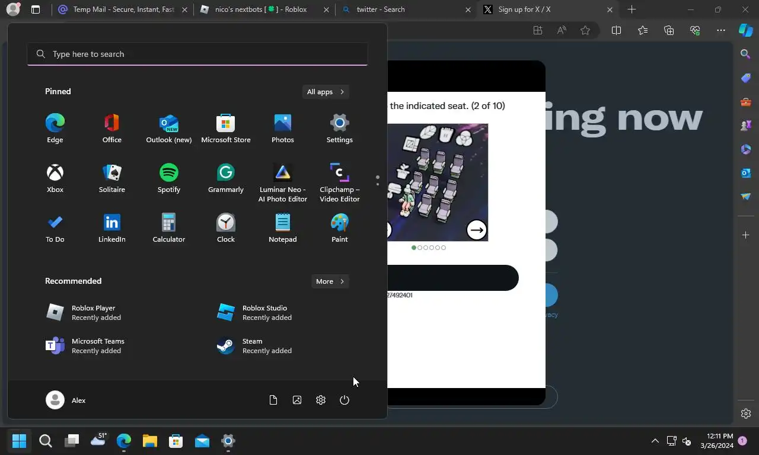This screenshot has height=455, width=759.
Task: Open taskbar Search icon
Action: (46, 441)
